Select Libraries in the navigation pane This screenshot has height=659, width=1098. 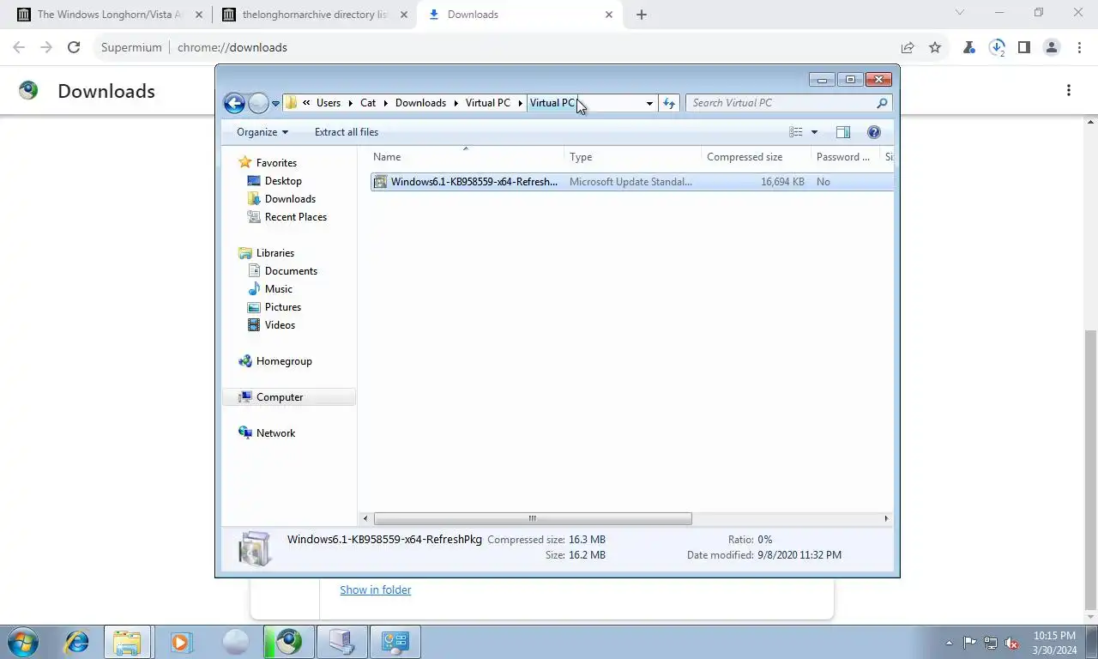pos(274,253)
